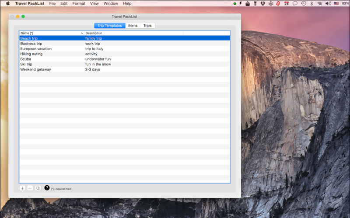Click the 83% battery indicator

[x=346, y=3]
